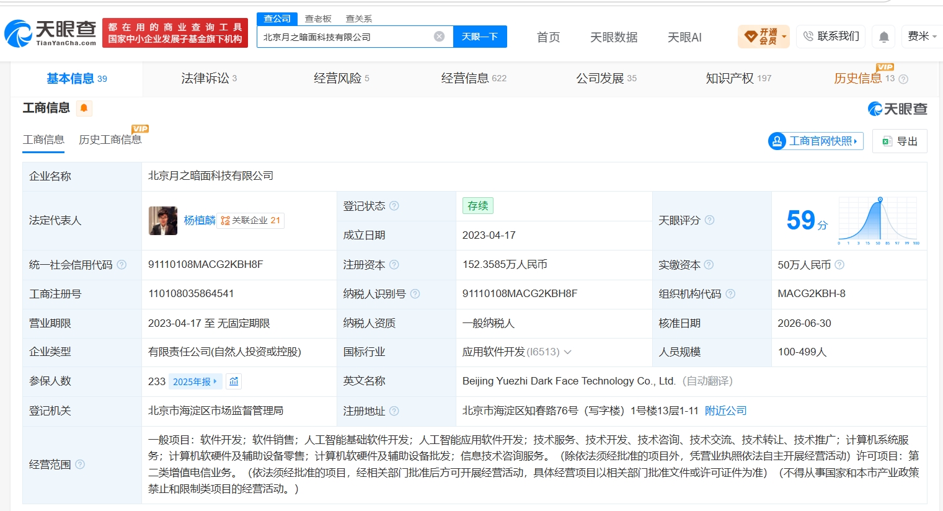Click the orange alert bell beside 工商信息
The width and height of the screenshot is (943, 511).
(x=84, y=108)
